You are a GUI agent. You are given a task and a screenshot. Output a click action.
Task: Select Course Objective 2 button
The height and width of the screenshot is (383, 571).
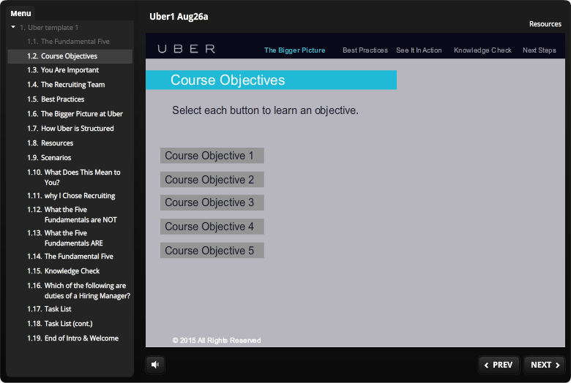[212, 180]
